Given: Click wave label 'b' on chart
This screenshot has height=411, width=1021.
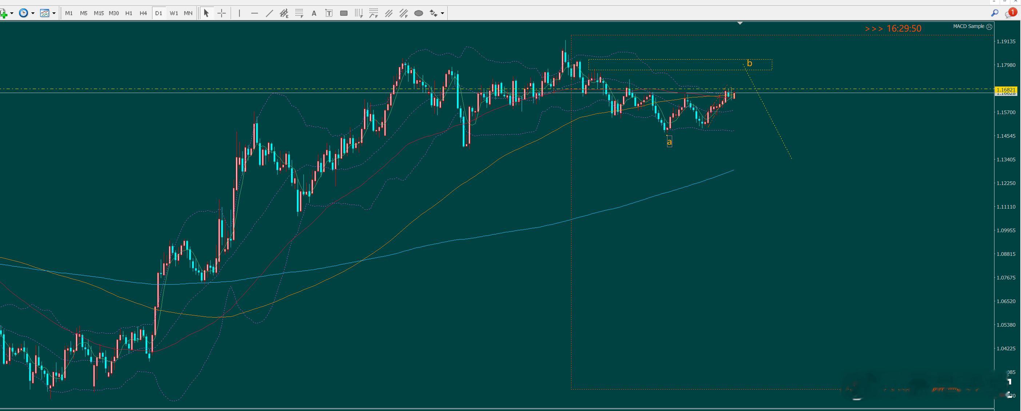Looking at the screenshot, I should pyautogui.click(x=749, y=63).
